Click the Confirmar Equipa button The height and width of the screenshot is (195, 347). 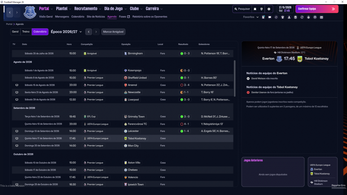(317, 9)
